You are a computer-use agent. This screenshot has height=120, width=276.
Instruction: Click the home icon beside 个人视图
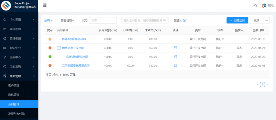click(5, 20)
